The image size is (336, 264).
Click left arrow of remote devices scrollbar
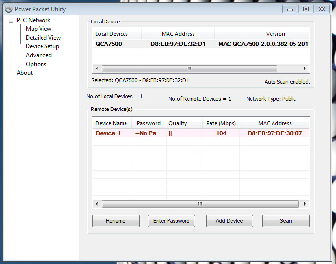tap(97, 204)
